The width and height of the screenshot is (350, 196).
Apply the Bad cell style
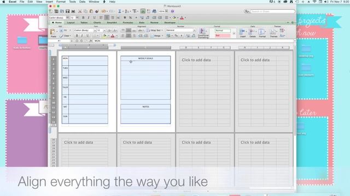[223, 35]
